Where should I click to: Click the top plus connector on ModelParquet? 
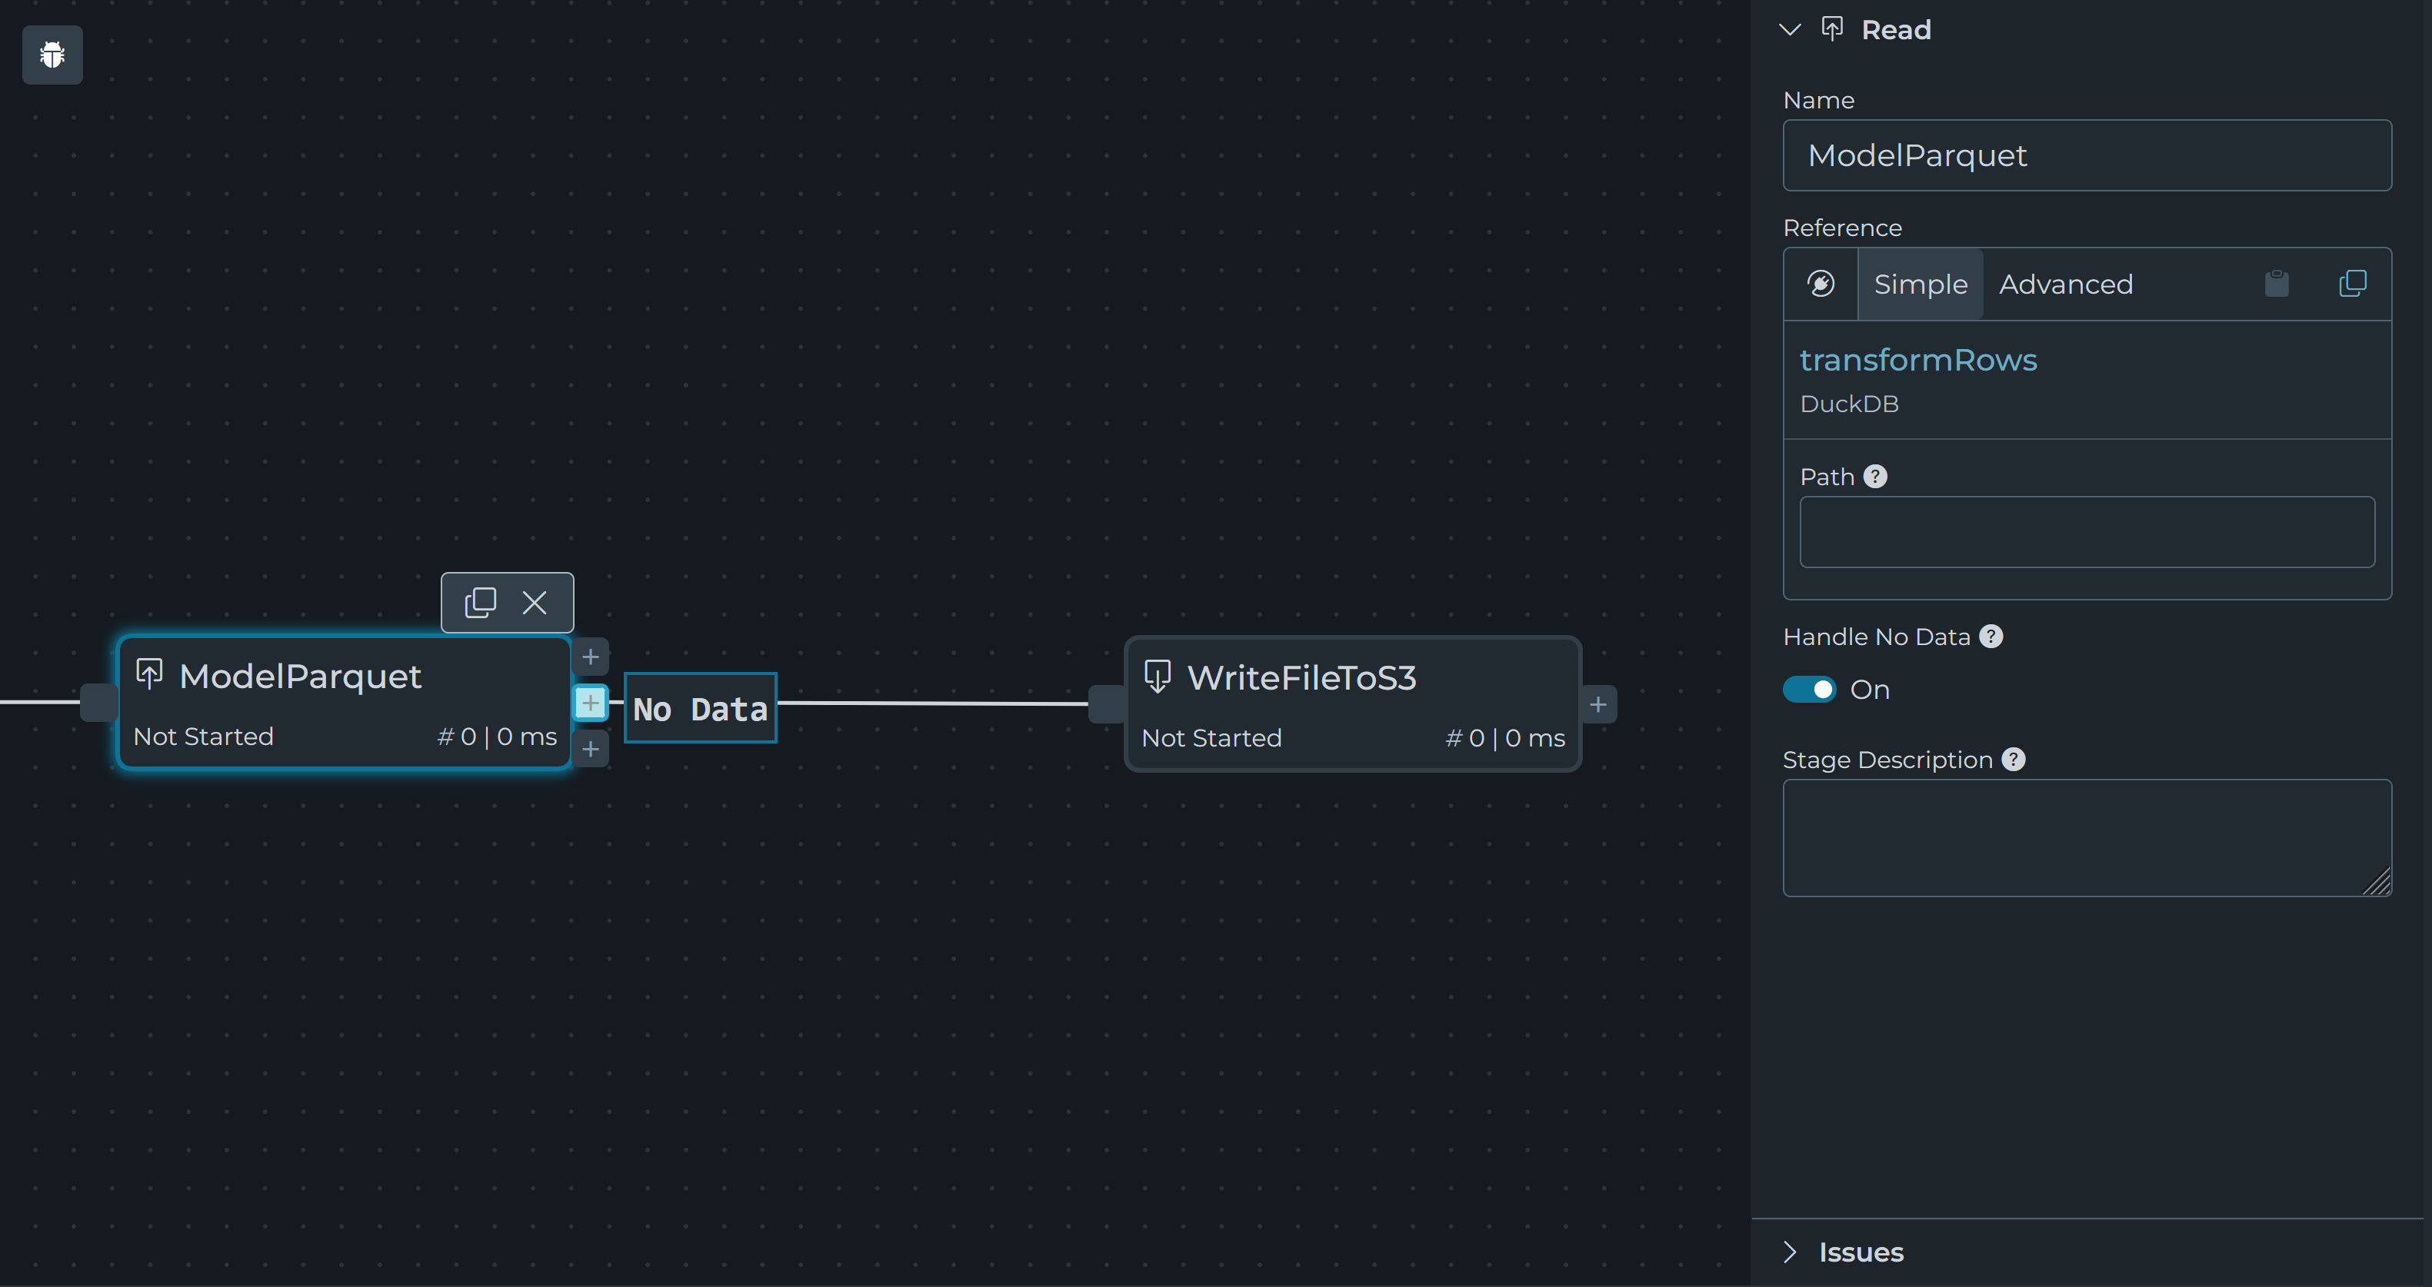591,657
